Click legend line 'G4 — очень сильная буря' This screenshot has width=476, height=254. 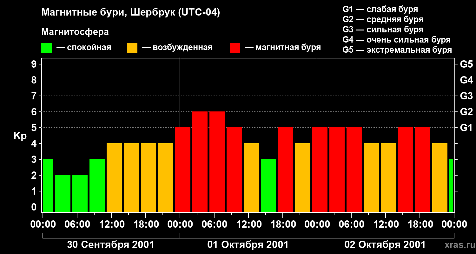coord(397,40)
